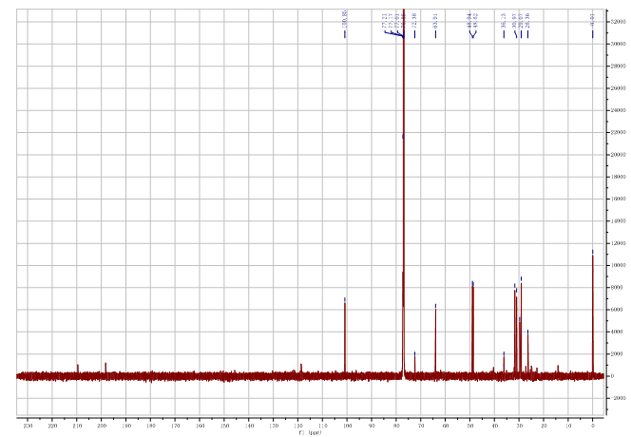Screen dimensions: 631x437
Task: Select the spectrum peak near 101 ppm
Action: pyautogui.click(x=345, y=338)
